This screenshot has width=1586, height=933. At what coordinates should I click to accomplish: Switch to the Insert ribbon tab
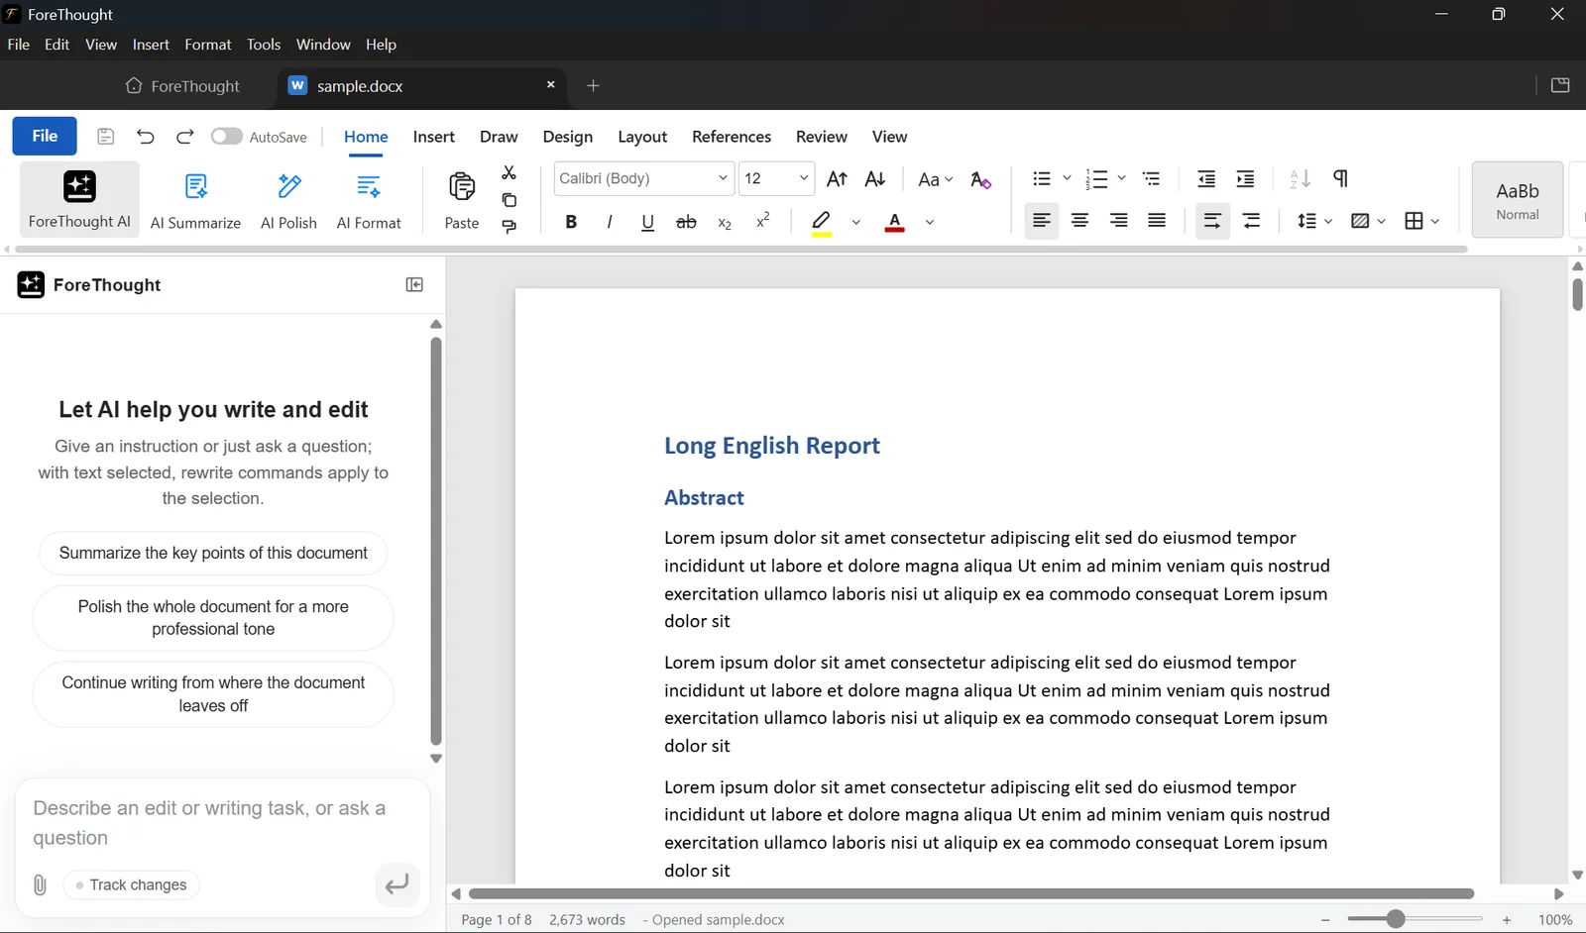[x=434, y=137]
